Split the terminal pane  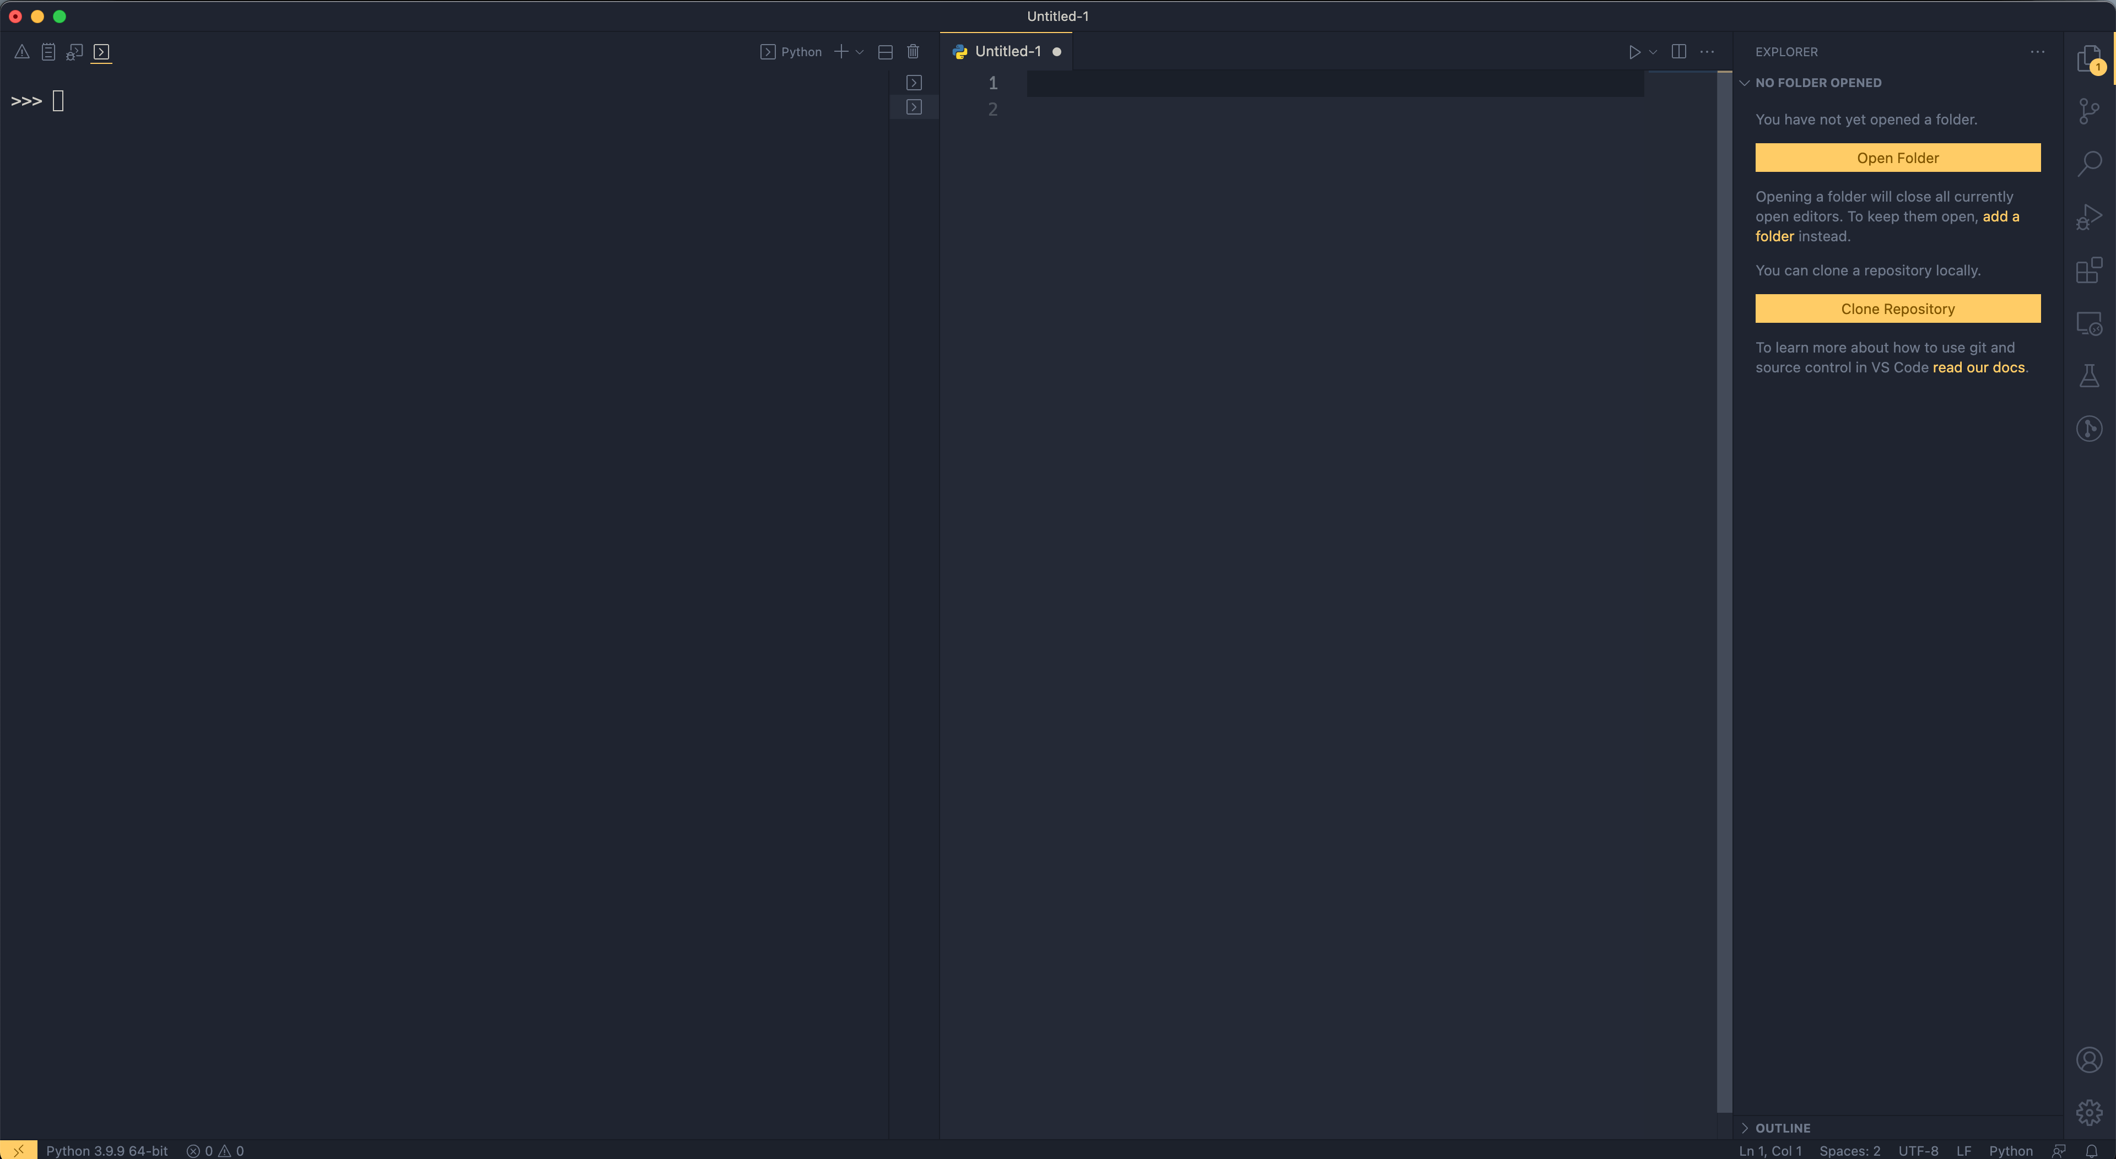coord(886,52)
